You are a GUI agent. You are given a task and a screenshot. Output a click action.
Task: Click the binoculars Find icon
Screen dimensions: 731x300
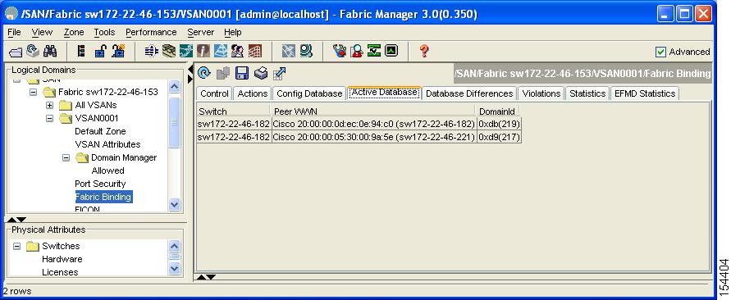(50, 51)
